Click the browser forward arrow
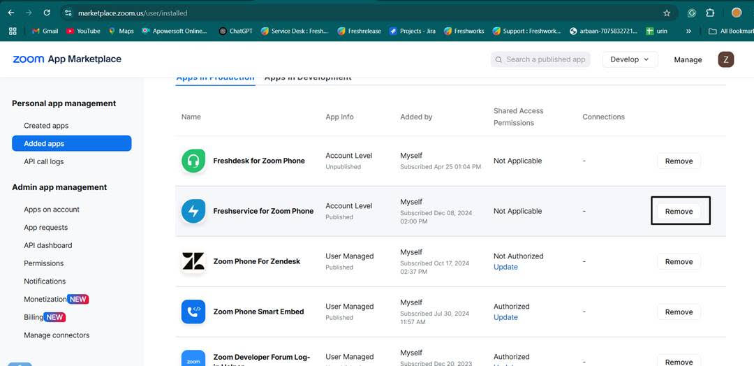The width and height of the screenshot is (754, 366). tap(29, 13)
